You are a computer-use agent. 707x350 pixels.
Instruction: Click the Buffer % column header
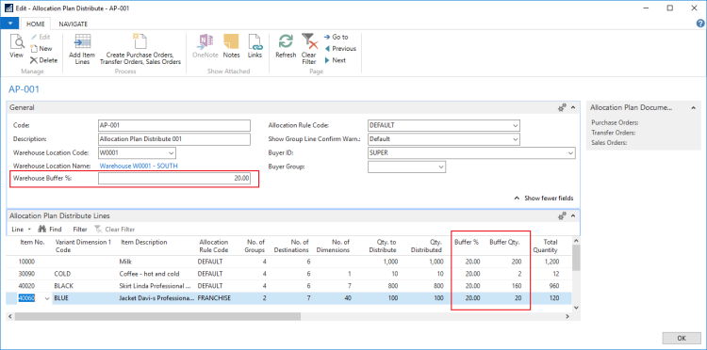[467, 242]
